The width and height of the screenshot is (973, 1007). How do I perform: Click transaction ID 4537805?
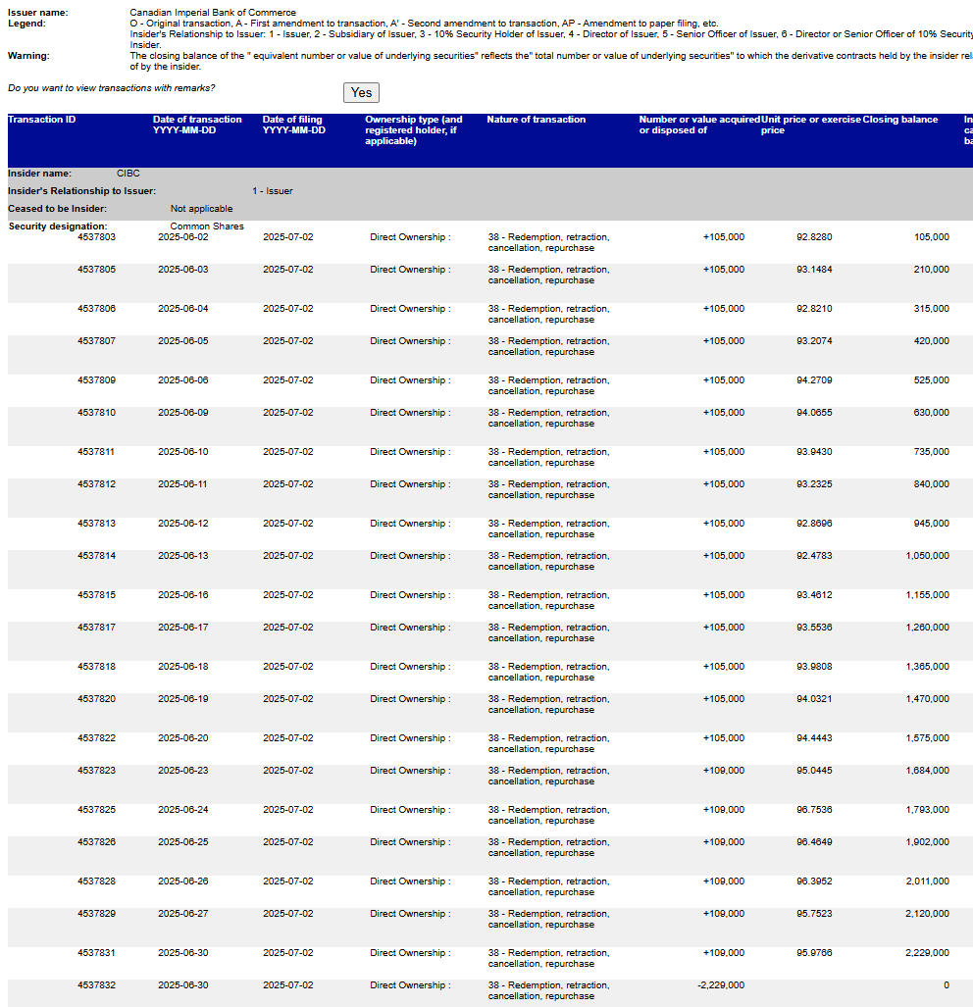tap(96, 269)
